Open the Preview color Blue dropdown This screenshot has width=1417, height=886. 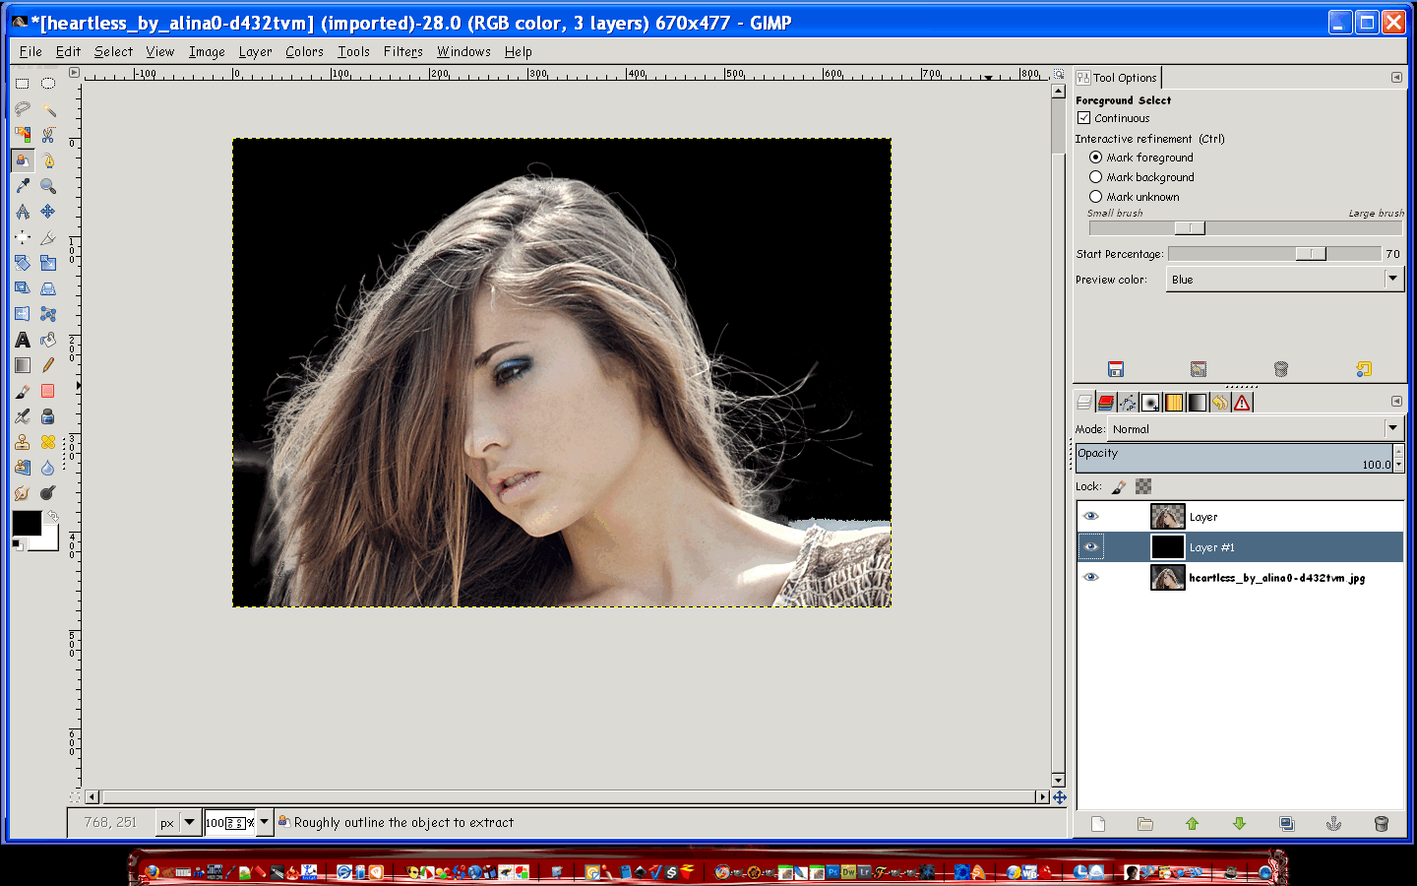(1283, 280)
